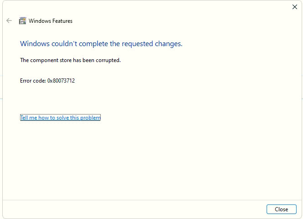Click 'The component store has been corrupted' message
The width and height of the screenshot is (303, 219).
[70, 60]
